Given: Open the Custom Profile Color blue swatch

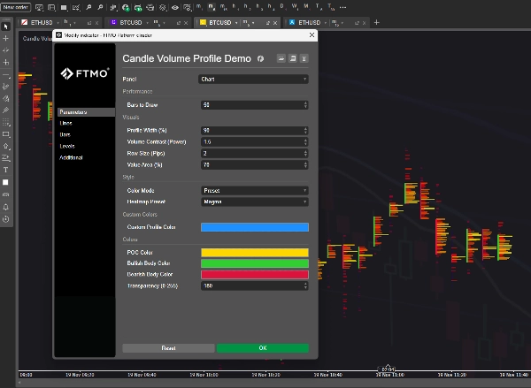Looking at the screenshot, I should [255, 227].
